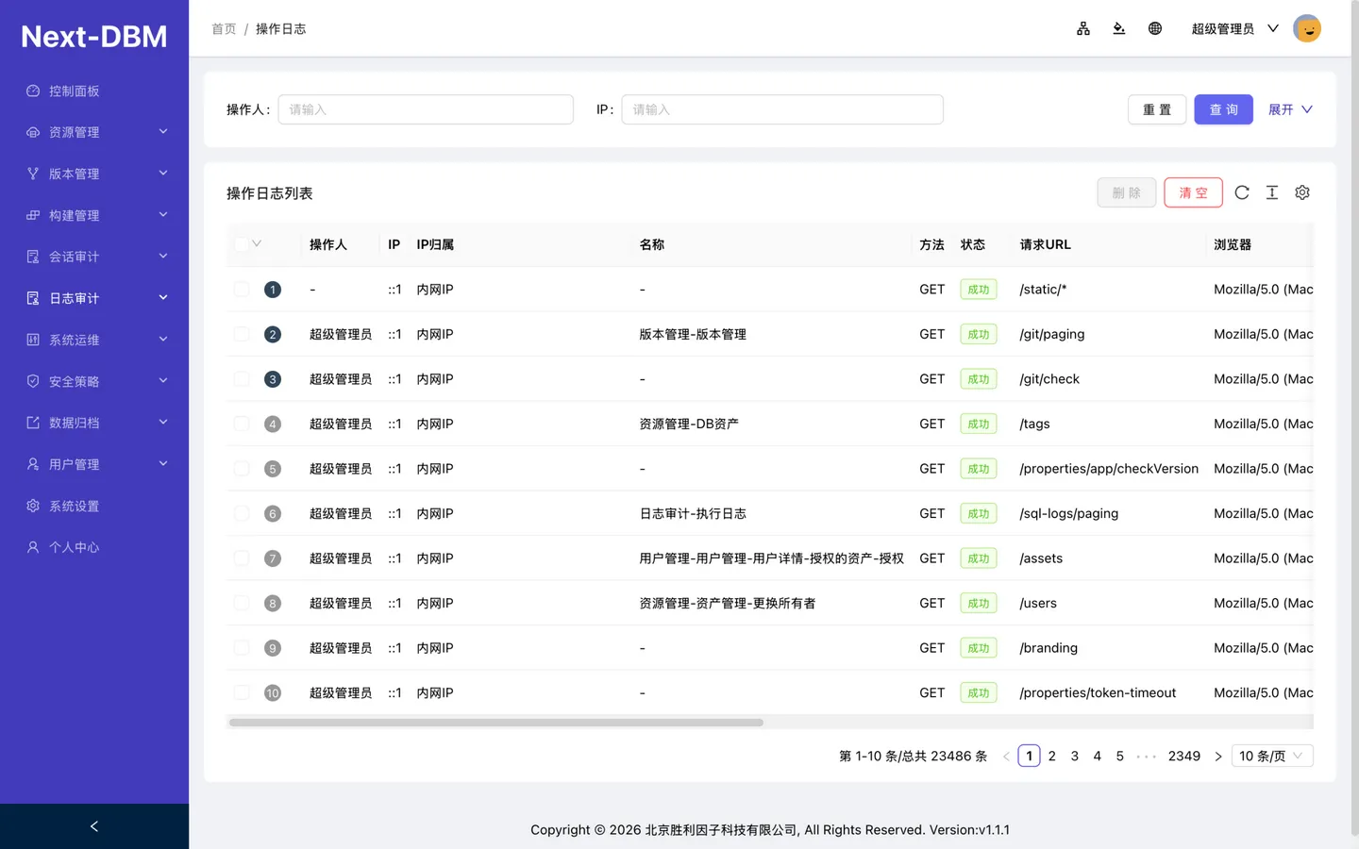Click the 安全策略 shield icon

pyautogui.click(x=33, y=381)
